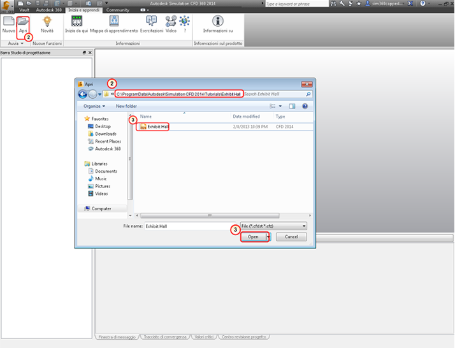
Task: Open the change view dropdown arrow
Action: pyautogui.click(x=280, y=106)
